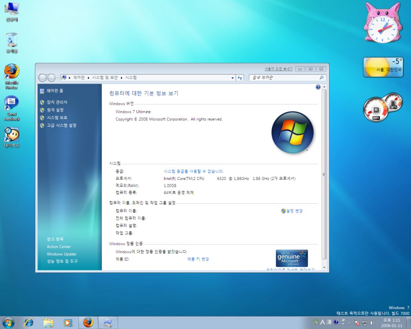Expand the arrow before 제어판 in the breadcrumb
This screenshot has height=329, width=411.
point(69,78)
